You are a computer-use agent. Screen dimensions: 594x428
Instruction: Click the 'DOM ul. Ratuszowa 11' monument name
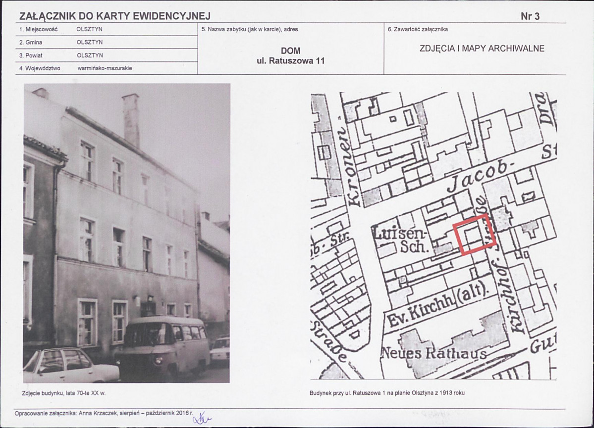pyautogui.click(x=290, y=56)
